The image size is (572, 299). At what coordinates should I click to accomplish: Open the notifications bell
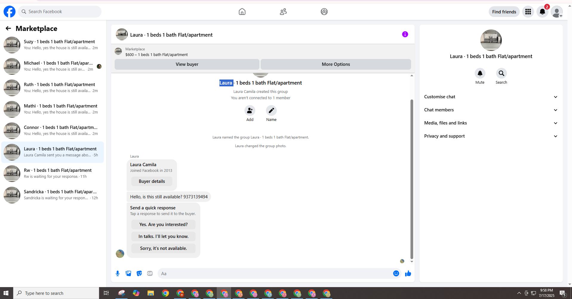pos(542,12)
